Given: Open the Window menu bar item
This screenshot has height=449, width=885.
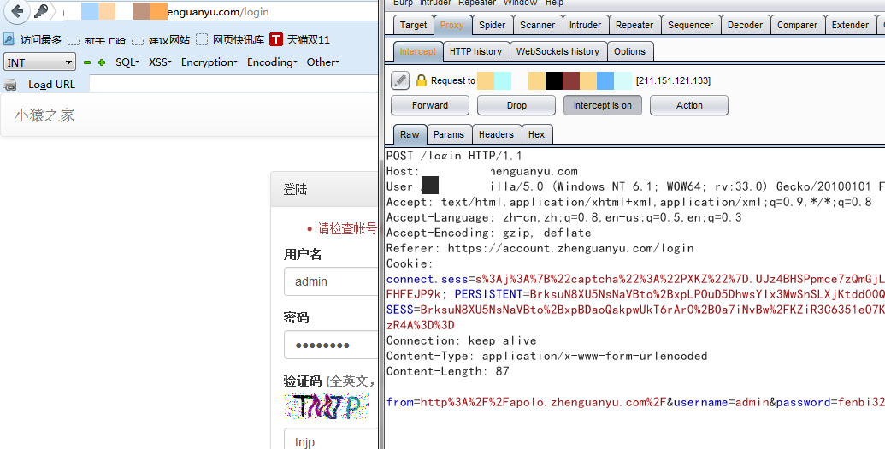Looking at the screenshot, I should pyautogui.click(x=520, y=3).
